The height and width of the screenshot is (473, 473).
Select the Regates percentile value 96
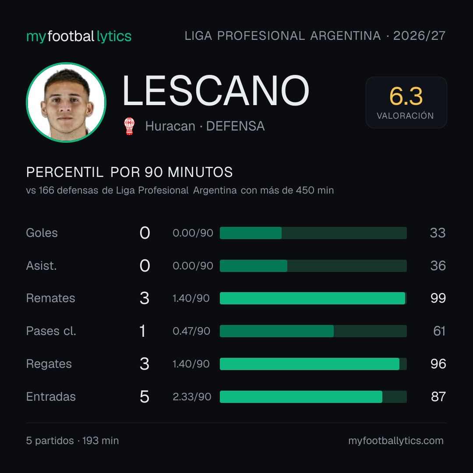[438, 364]
